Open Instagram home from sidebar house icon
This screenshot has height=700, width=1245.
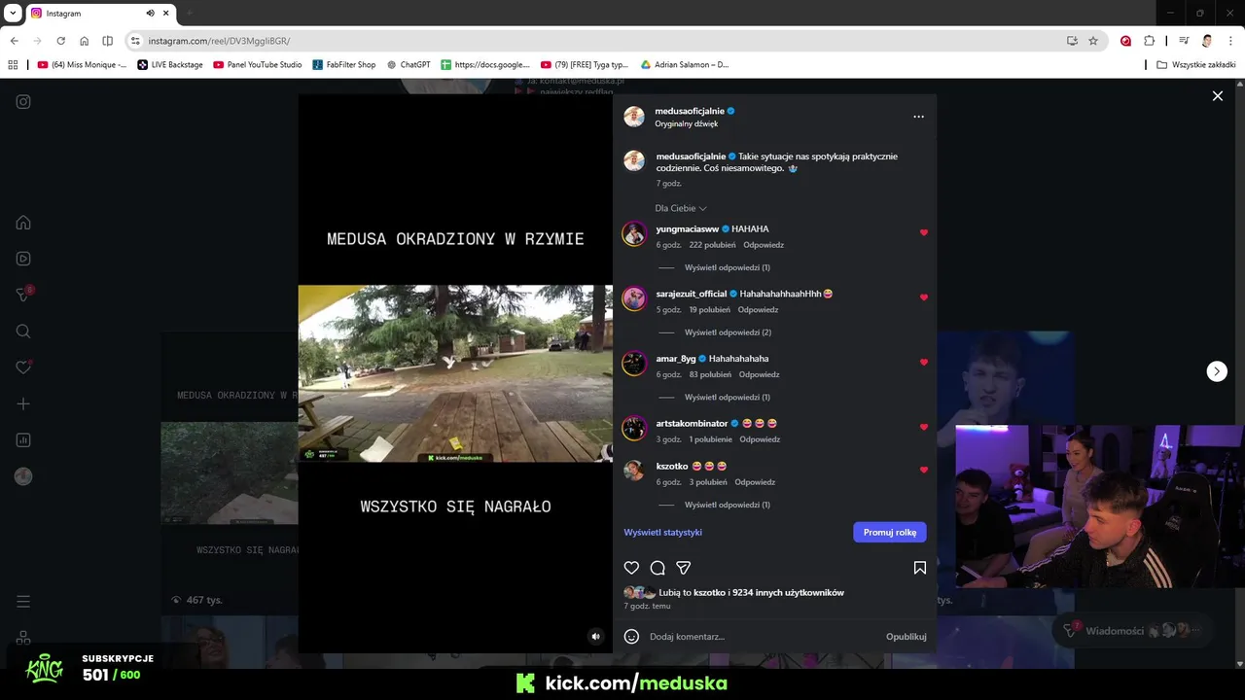pos(23,223)
